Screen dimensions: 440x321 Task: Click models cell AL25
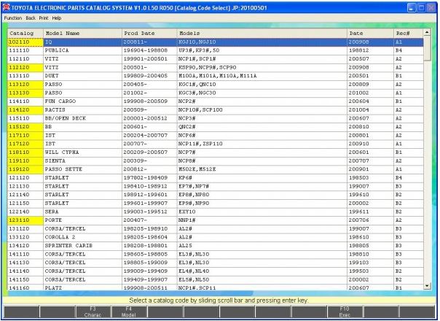pos(262,246)
